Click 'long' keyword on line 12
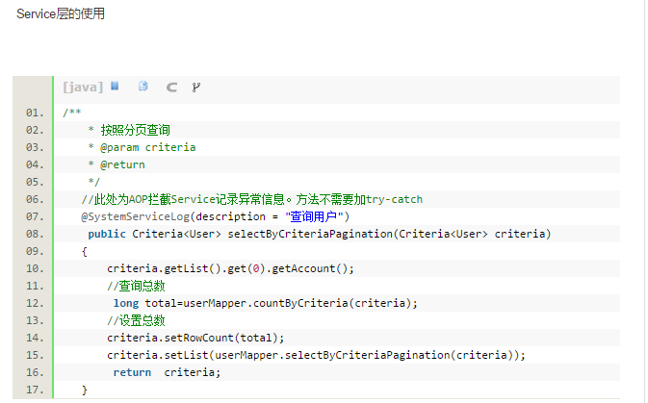The image size is (648, 403). (126, 304)
